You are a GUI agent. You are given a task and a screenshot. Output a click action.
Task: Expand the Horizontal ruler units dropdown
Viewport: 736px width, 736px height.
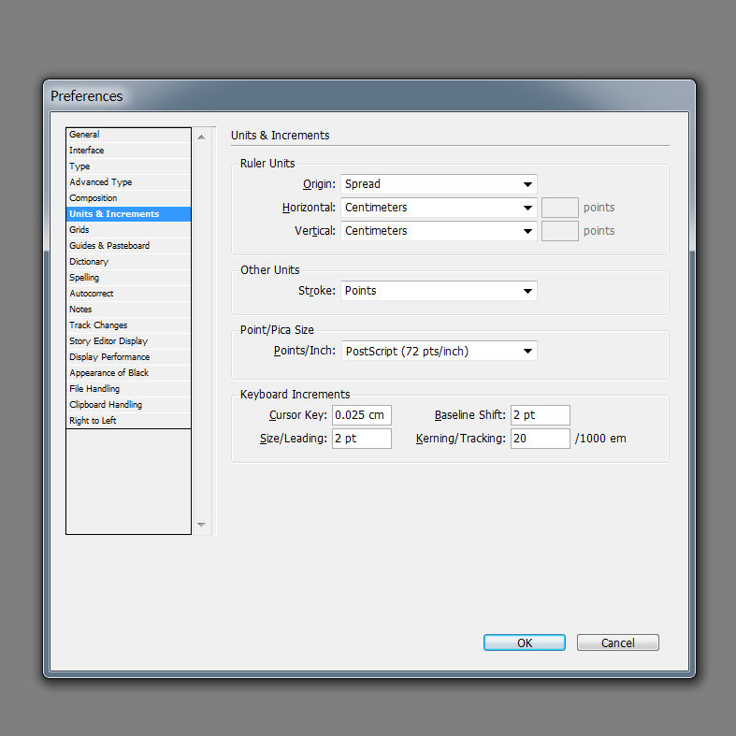pos(439,208)
